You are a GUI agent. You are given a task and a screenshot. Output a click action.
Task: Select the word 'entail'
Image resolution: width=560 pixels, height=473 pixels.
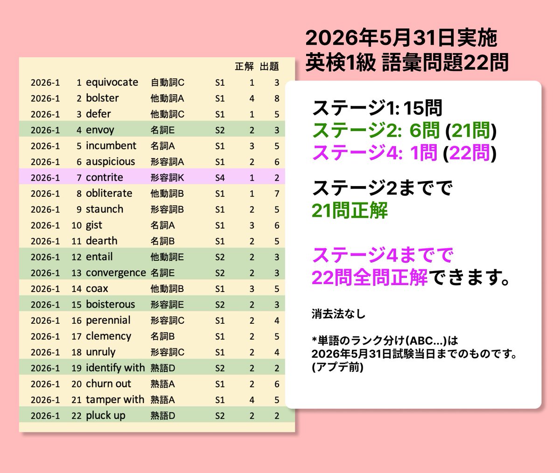coord(99,257)
